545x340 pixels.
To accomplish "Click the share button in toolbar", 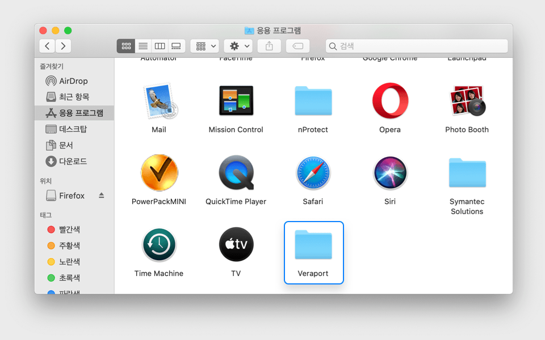I will pyautogui.click(x=269, y=46).
